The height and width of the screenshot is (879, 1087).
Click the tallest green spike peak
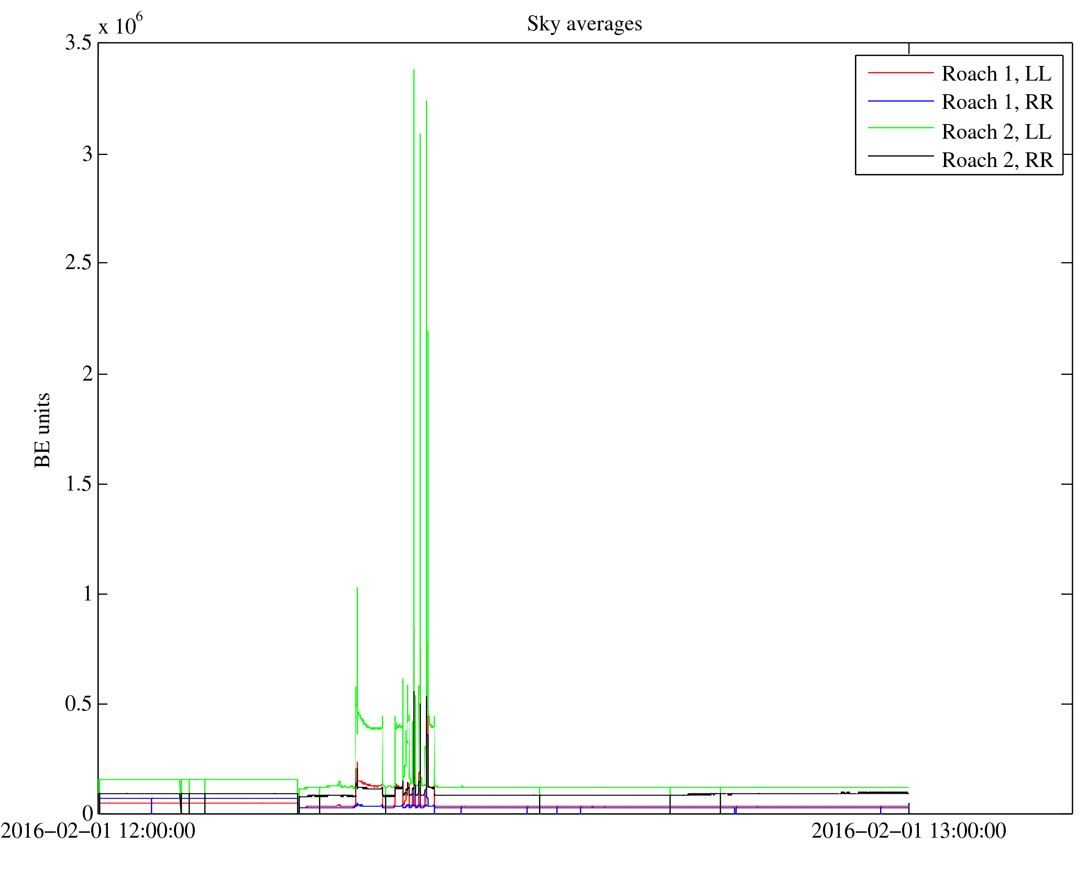tap(414, 70)
